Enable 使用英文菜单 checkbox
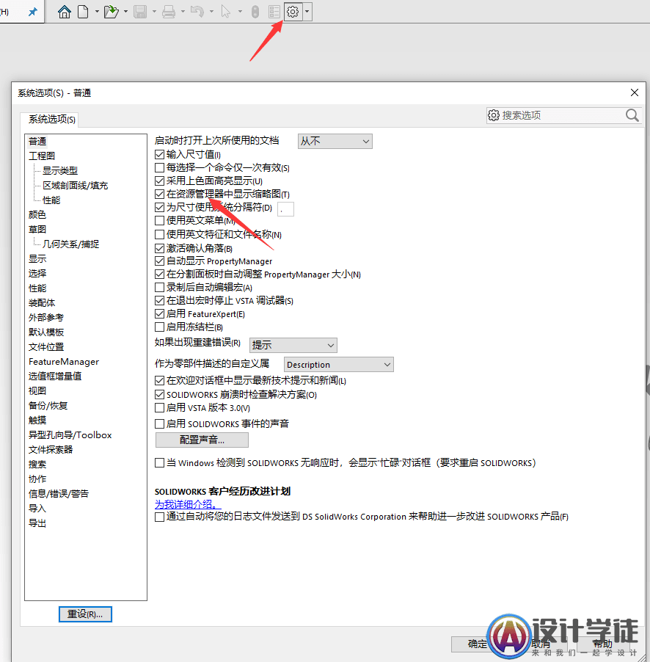 (159, 220)
